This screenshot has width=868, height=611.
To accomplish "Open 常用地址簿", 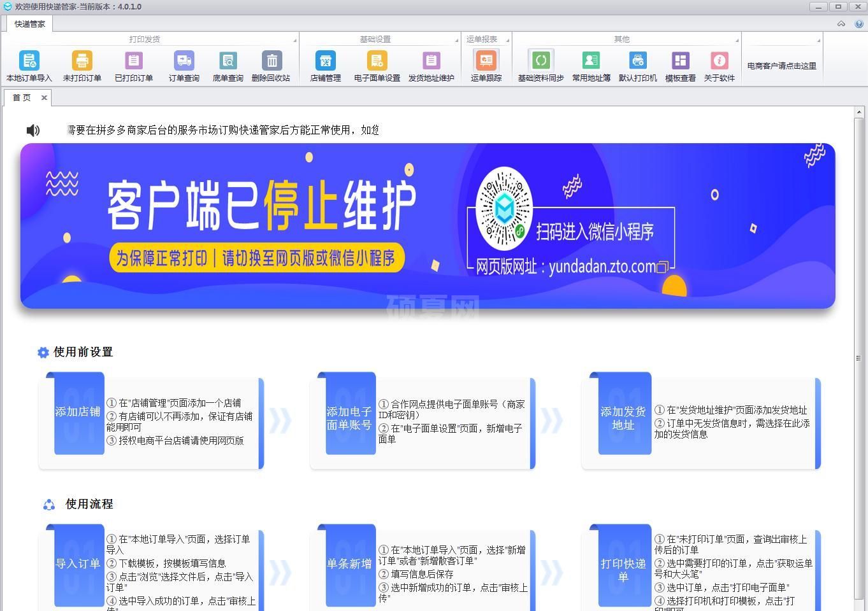I will [x=591, y=66].
